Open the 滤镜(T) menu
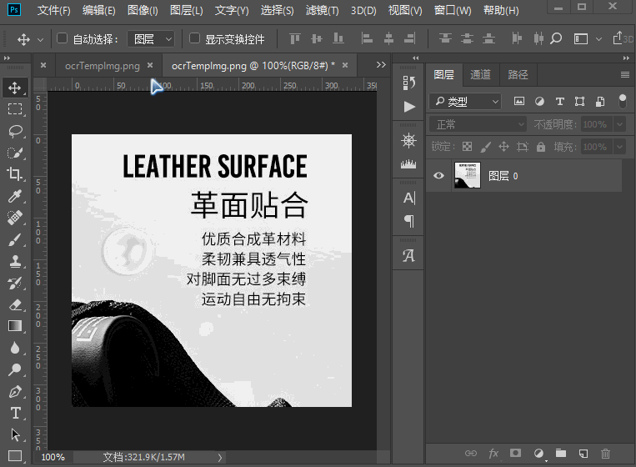This screenshot has width=636, height=467. (x=322, y=11)
